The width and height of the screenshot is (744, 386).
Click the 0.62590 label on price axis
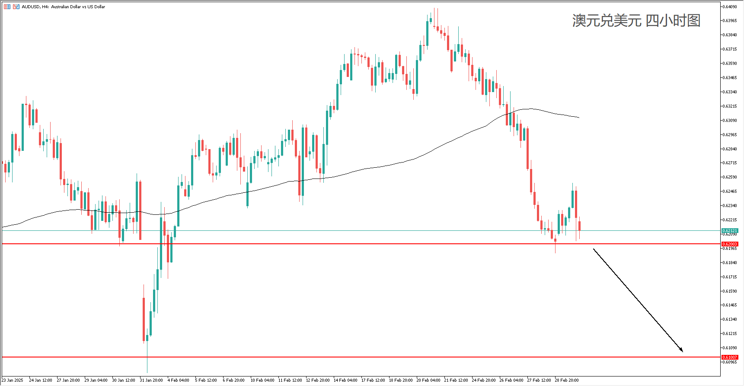(730, 177)
